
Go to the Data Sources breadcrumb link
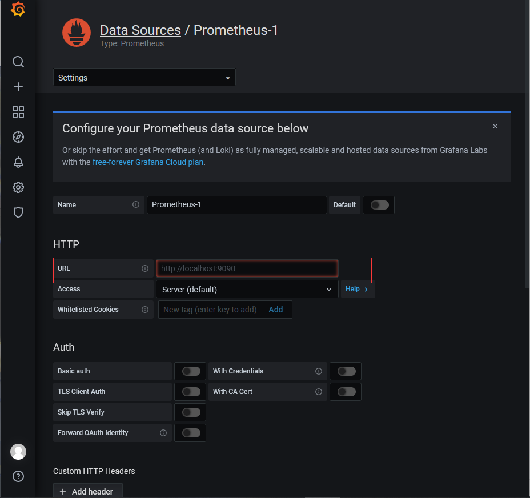(x=140, y=30)
